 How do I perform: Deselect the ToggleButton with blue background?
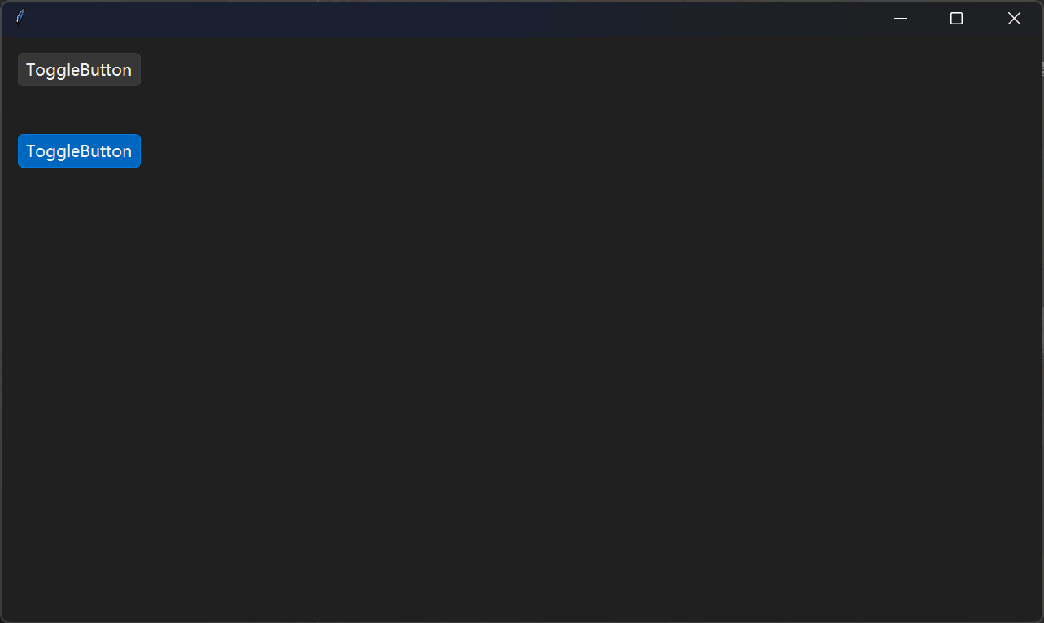[x=79, y=151]
